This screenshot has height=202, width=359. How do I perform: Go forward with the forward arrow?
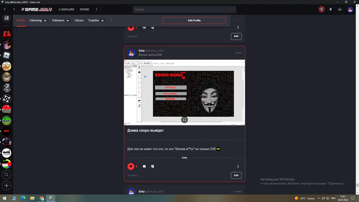(14, 10)
